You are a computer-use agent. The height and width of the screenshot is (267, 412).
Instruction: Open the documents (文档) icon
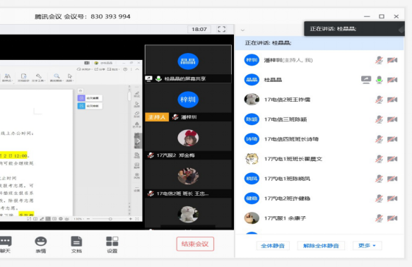(x=76, y=244)
